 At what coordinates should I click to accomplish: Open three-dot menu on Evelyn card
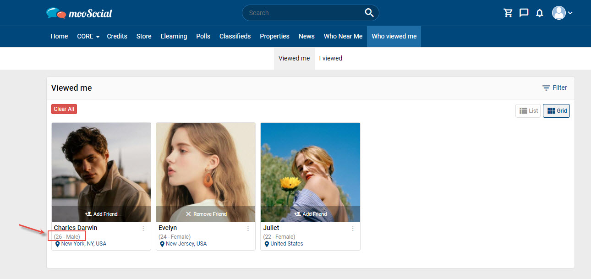pos(248,228)
